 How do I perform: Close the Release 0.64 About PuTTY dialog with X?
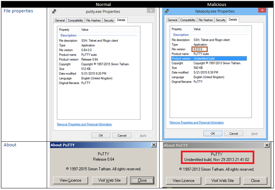(x=154, y=145)
